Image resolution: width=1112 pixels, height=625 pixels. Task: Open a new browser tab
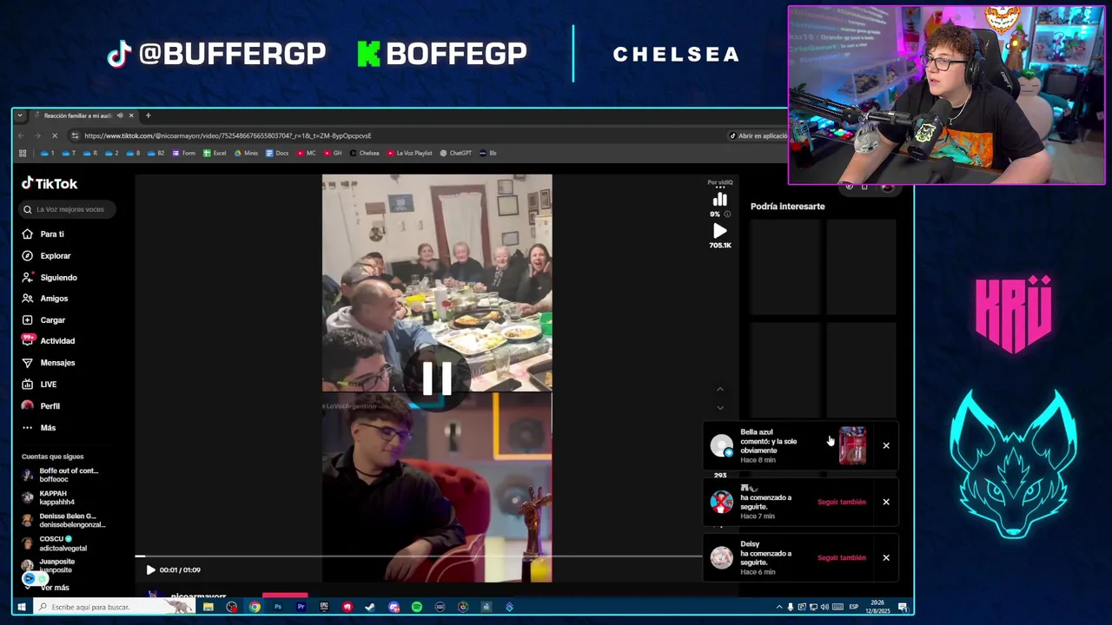(x=148, y=115)
